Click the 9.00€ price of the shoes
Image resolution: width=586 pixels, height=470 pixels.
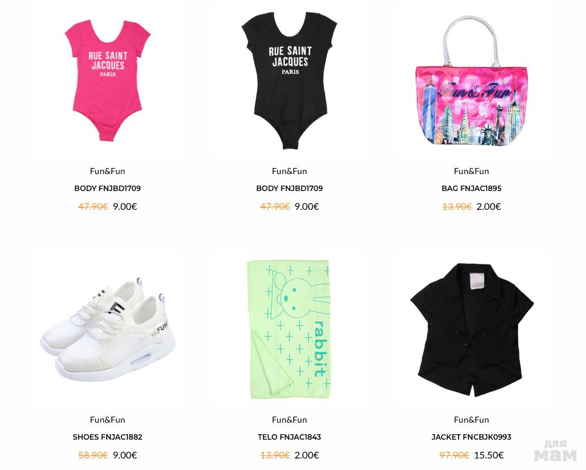click(125, 455)
